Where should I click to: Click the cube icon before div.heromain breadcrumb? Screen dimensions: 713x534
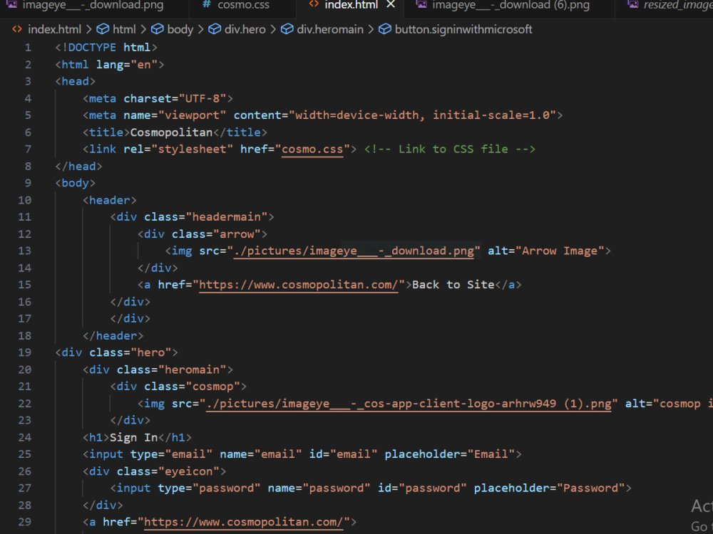coord(287,29)
